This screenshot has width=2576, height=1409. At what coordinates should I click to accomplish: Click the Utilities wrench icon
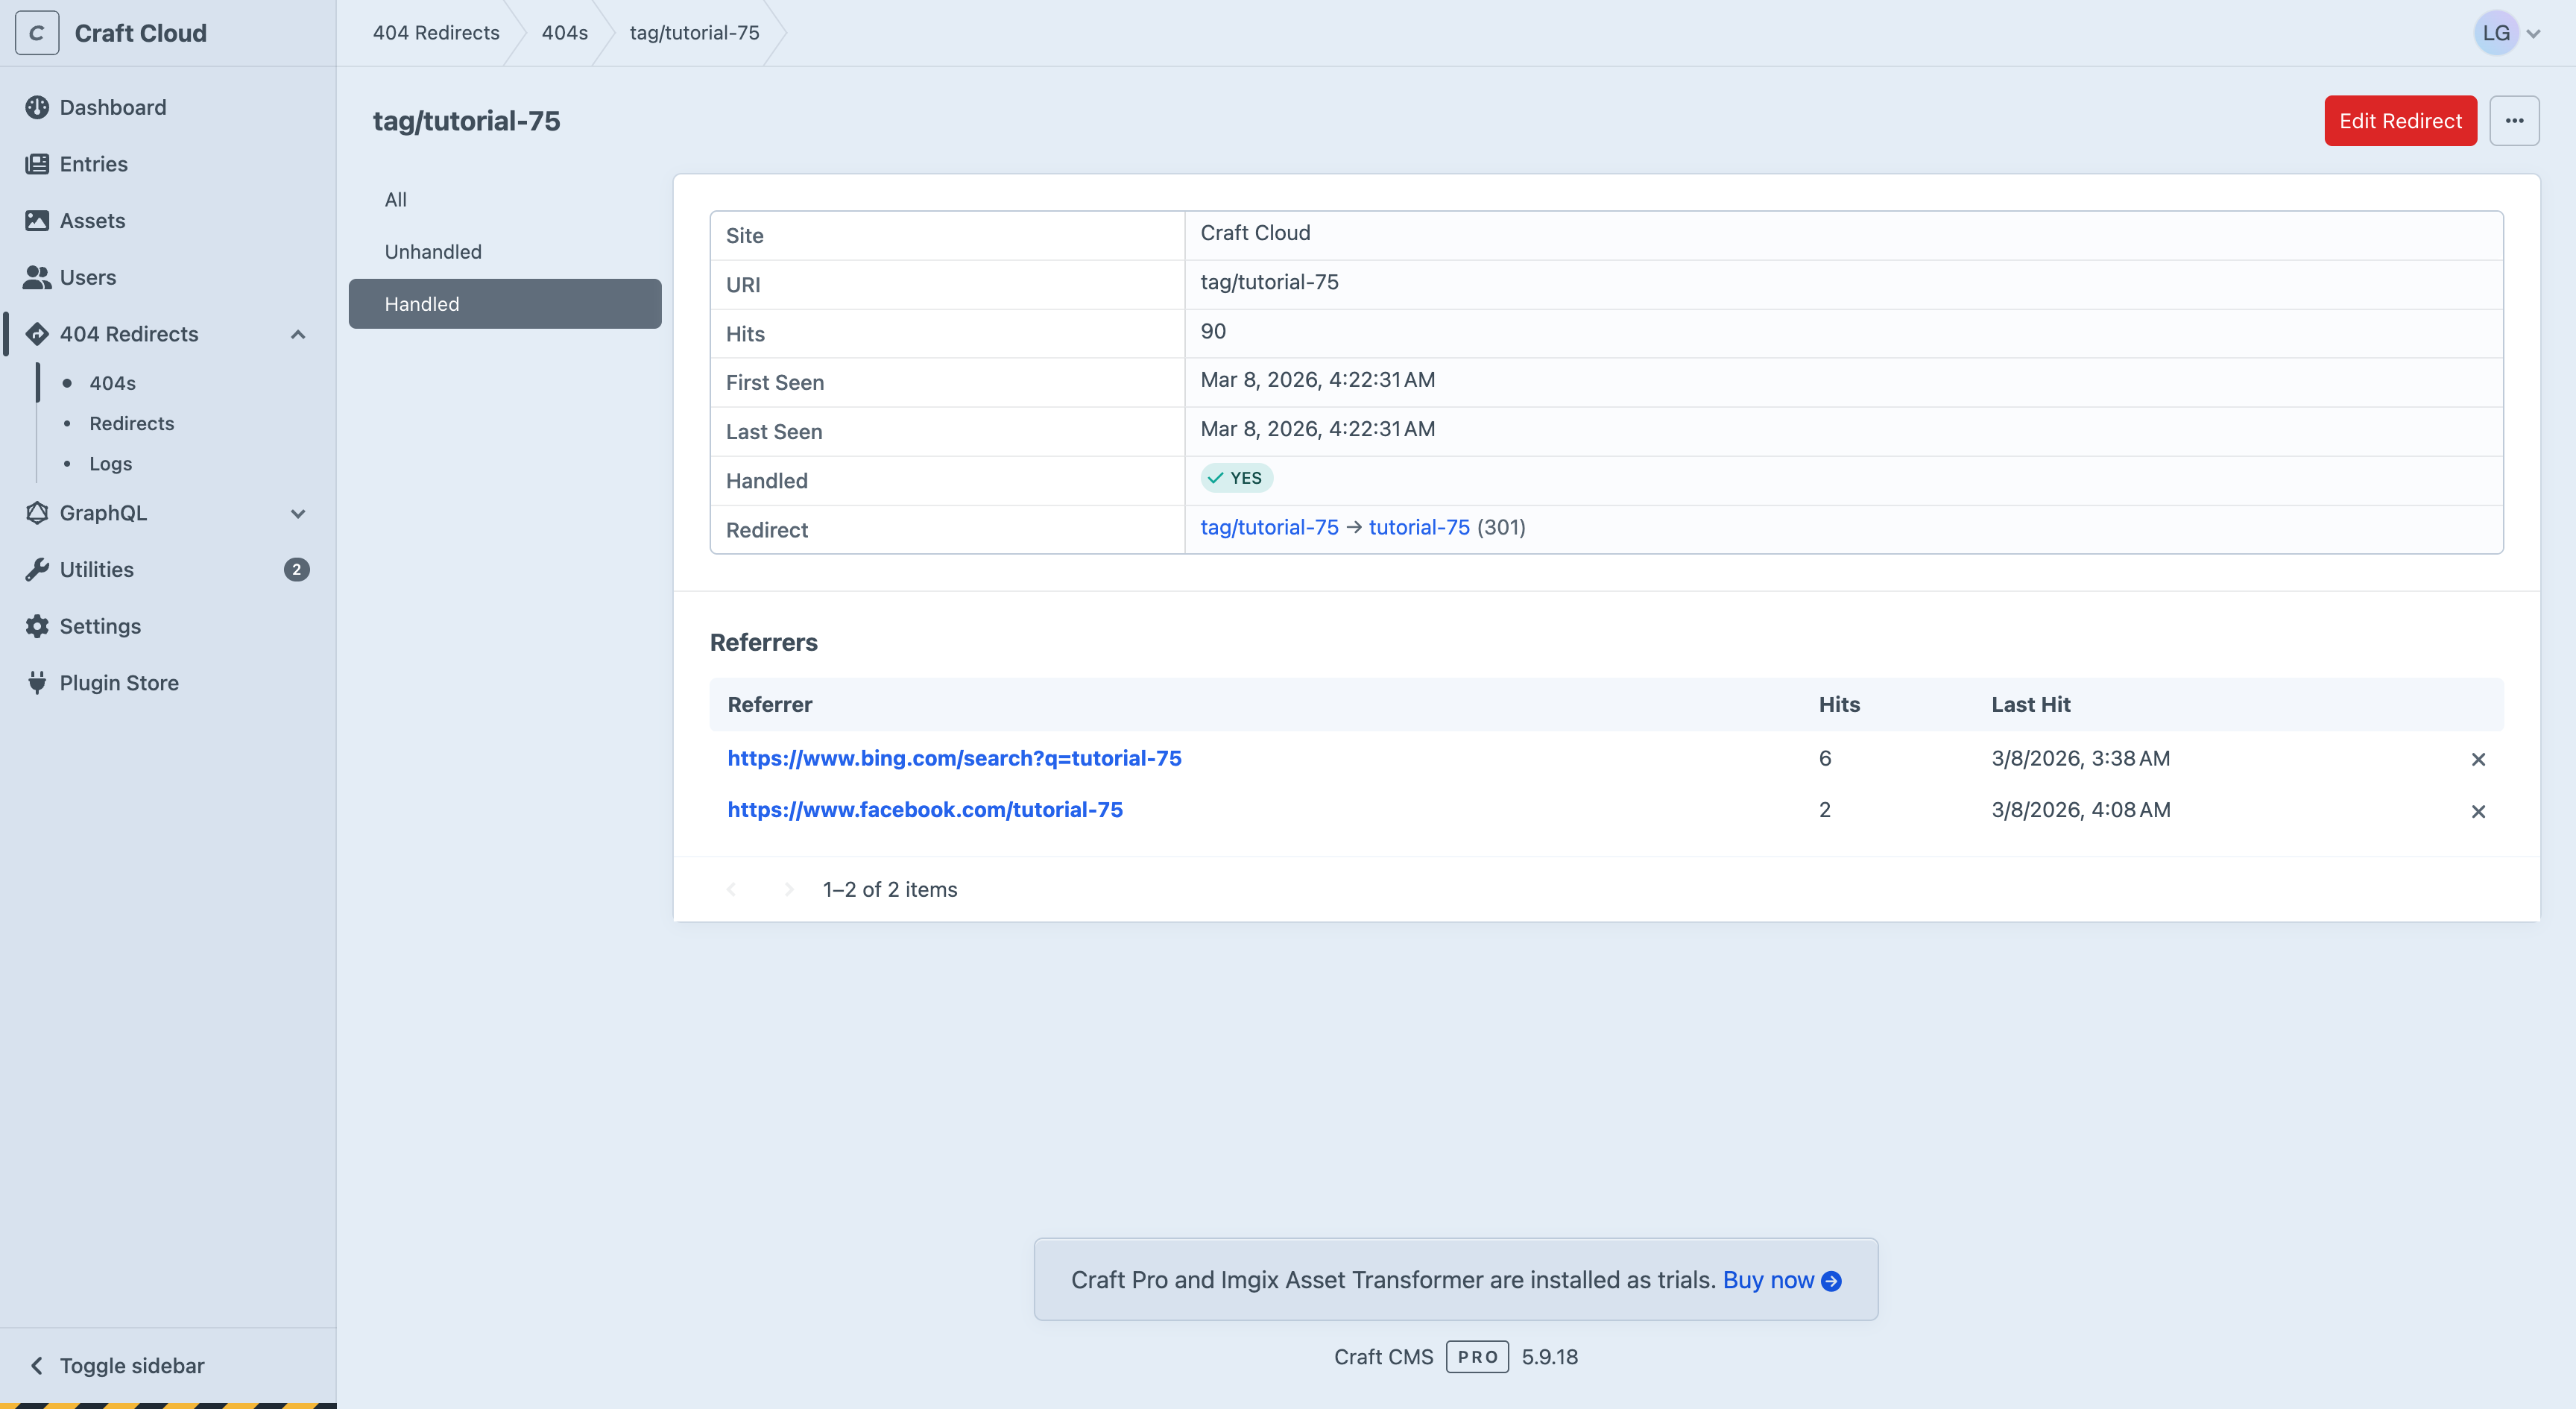tap(37, 570)
